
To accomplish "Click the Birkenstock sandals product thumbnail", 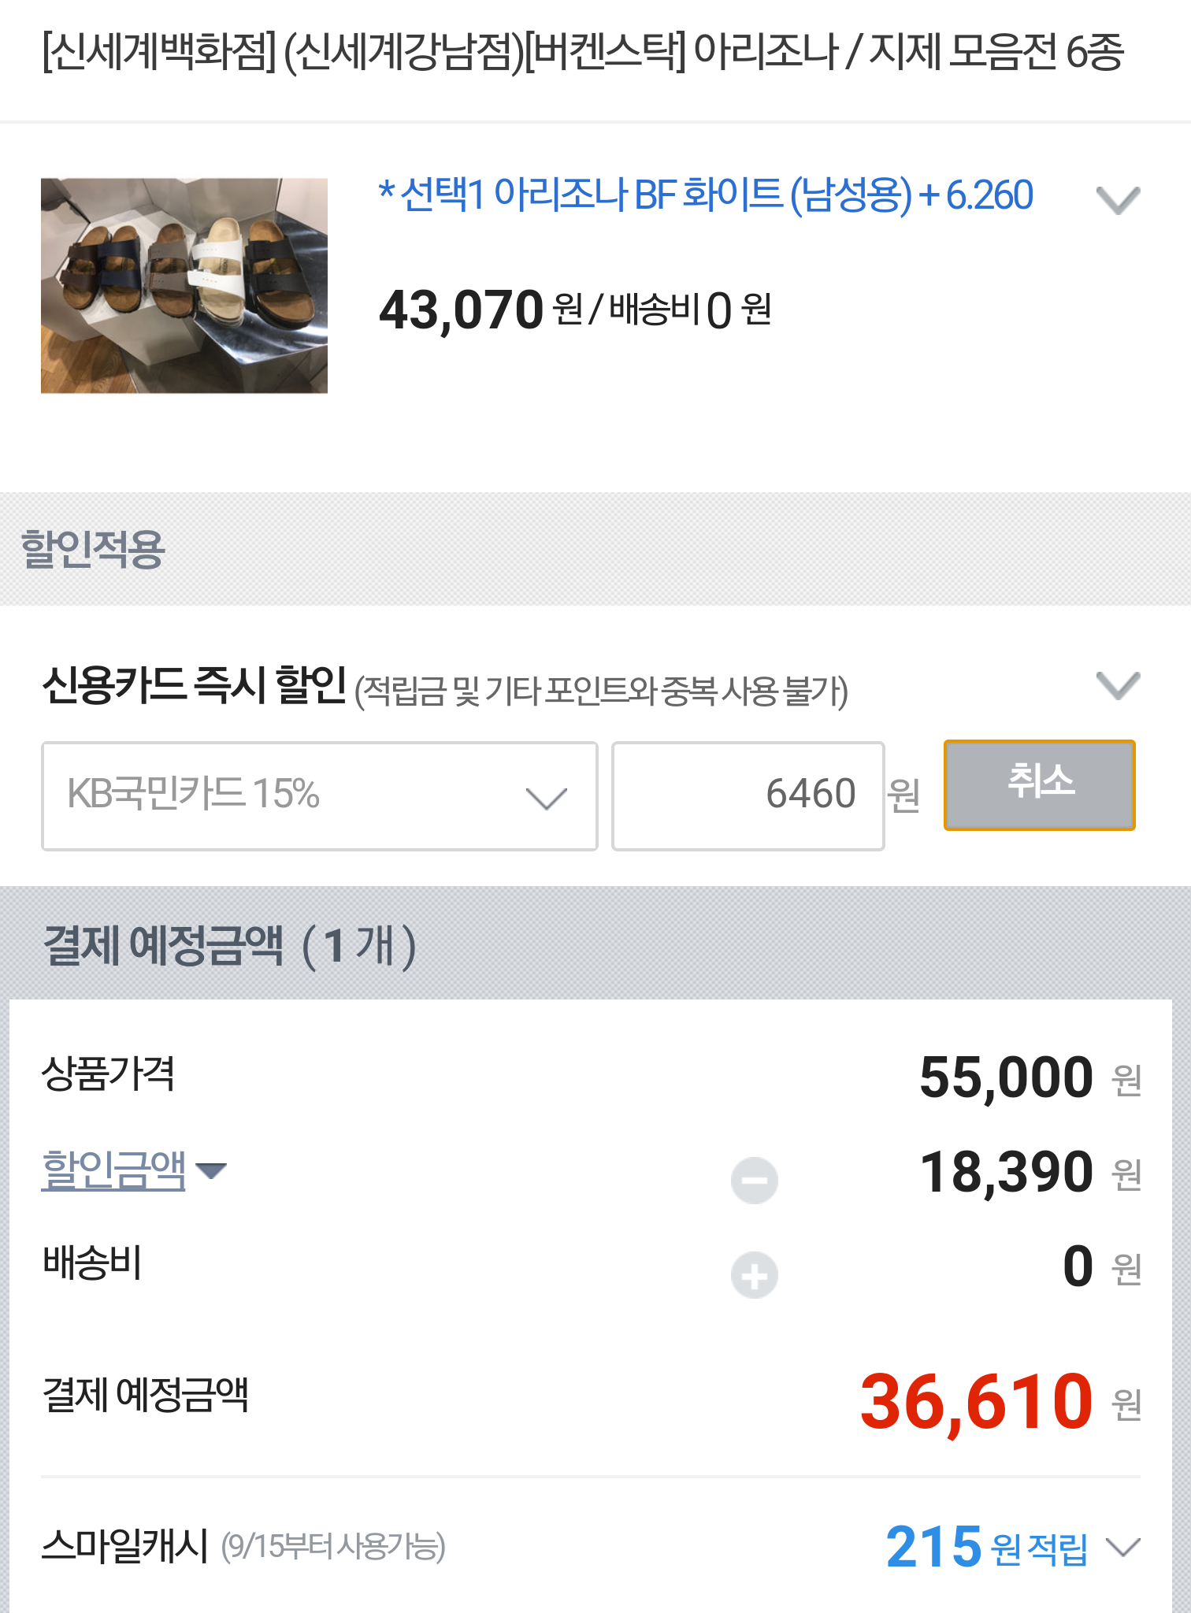I will tap(184, 286).
